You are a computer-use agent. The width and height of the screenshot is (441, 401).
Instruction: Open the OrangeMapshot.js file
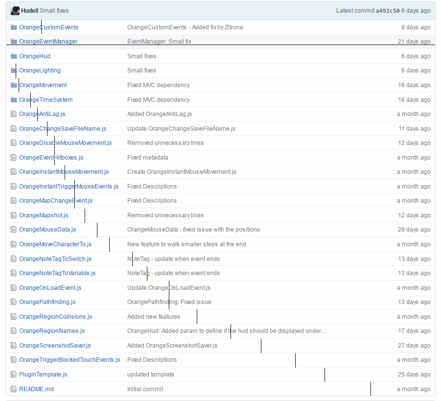(x=44, y=215)
